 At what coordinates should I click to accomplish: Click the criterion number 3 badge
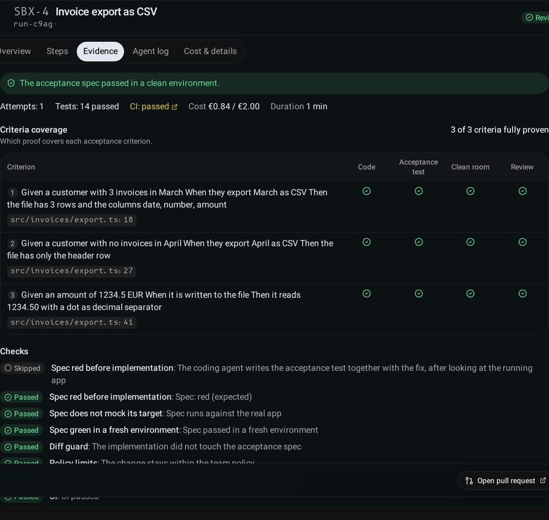click(x=12, y=295)
